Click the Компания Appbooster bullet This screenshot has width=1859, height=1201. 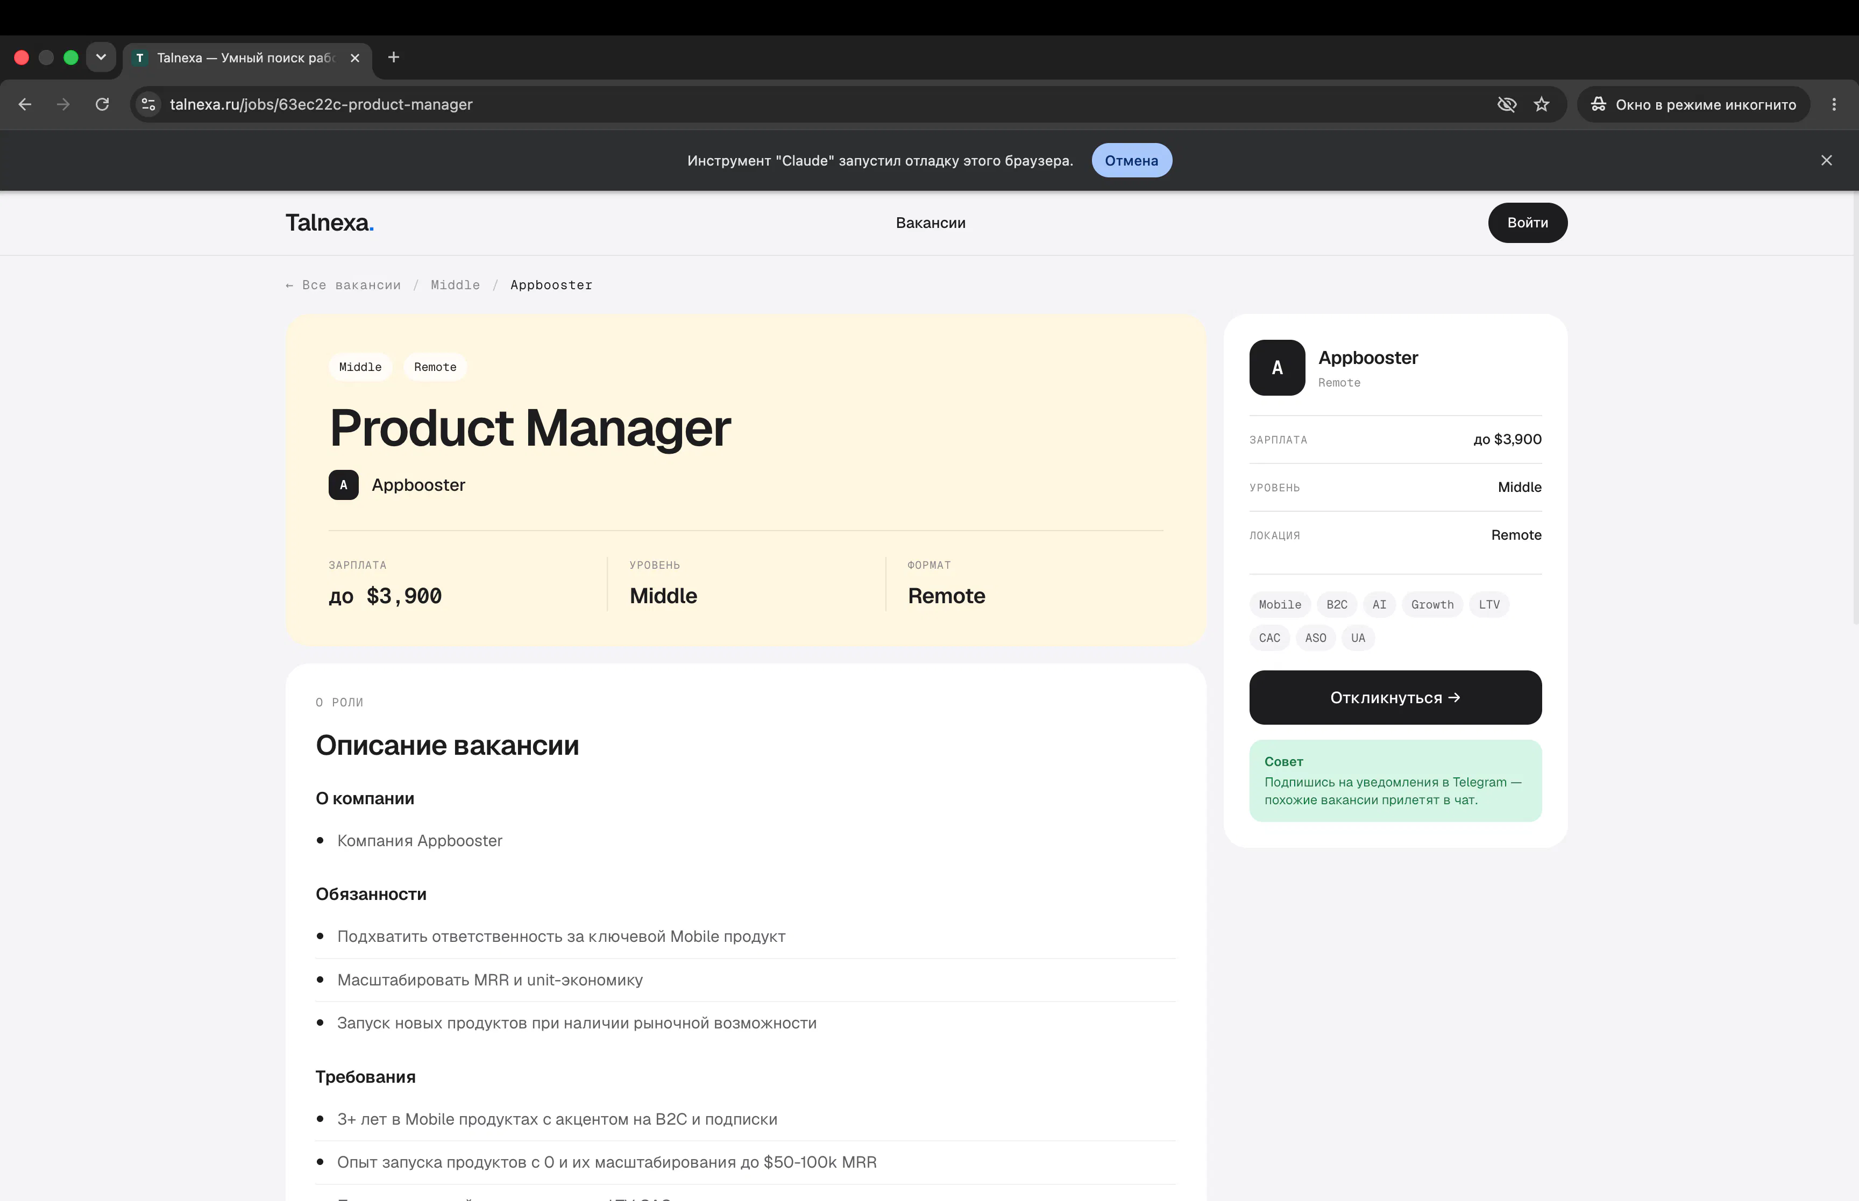[x=420, y=841]
